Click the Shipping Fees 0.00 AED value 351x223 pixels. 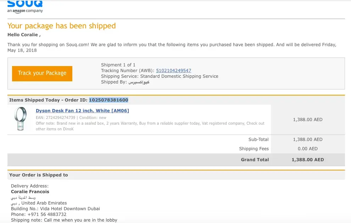[x=307, y=149]
